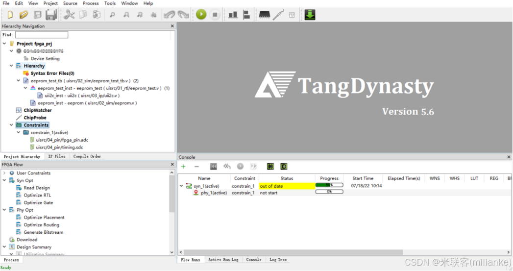
Task: Click the double back arrow icon
Action: (227, 167)
